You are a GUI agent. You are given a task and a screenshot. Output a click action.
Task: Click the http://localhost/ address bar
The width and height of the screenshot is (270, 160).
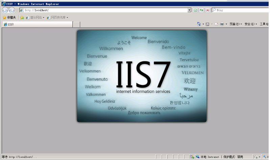click(105, 10)
